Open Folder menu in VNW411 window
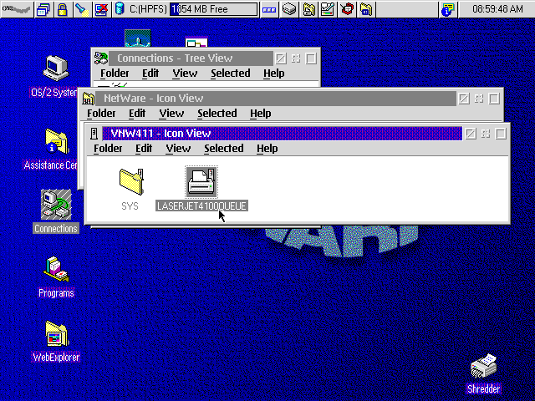Screen dimensions: 535x401 coord(108,149)
